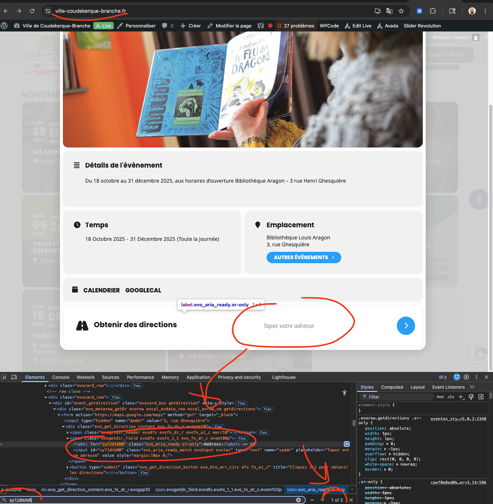Image resolution: width=493 pixels, height=504 pixels.
Task: Click the blue directions arrow button
Action: [406, 326]
